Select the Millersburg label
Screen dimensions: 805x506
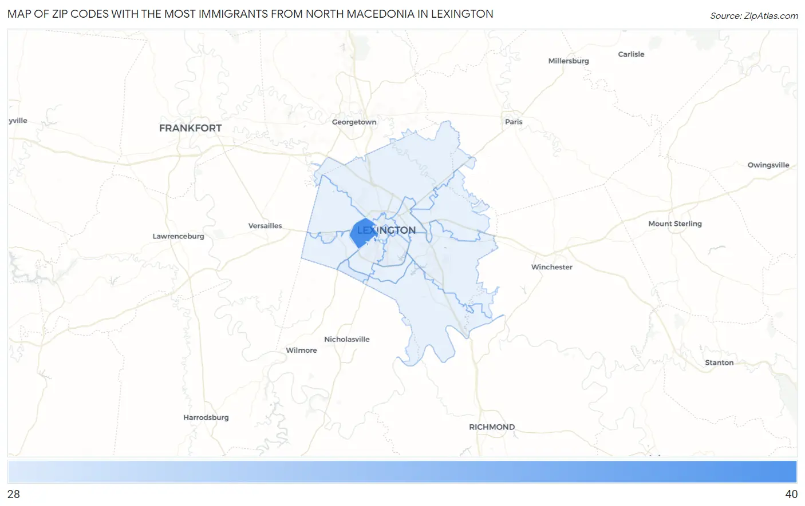pos(569,61)
